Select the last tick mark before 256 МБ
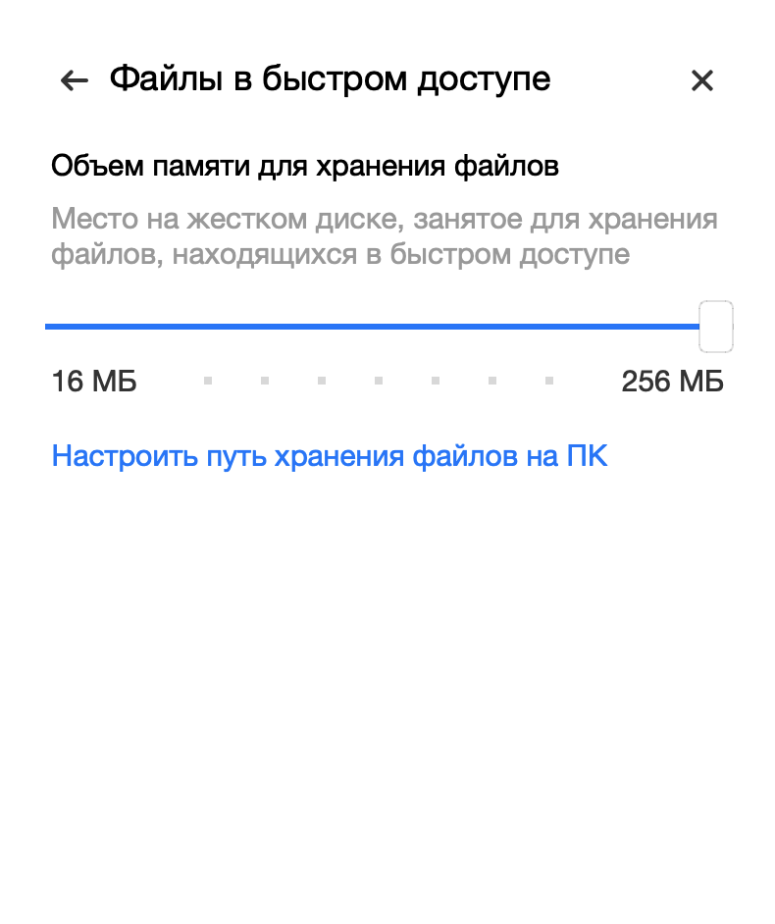This screenshot has height=924, width=775. point(549,381)
